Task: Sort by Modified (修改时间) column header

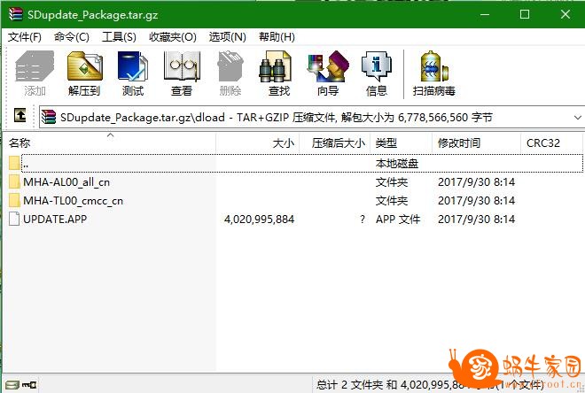Action: [x=477, y=143]
